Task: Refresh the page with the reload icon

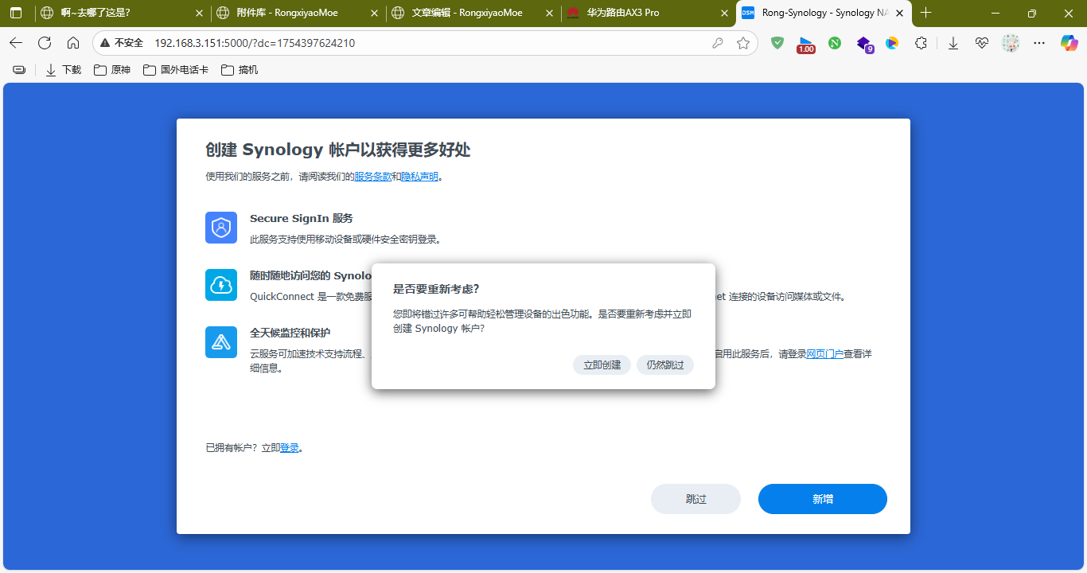Action: [x=45, y=43]
